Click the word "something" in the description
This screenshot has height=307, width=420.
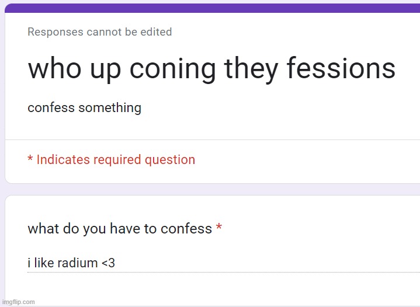[x=110, y=108]
